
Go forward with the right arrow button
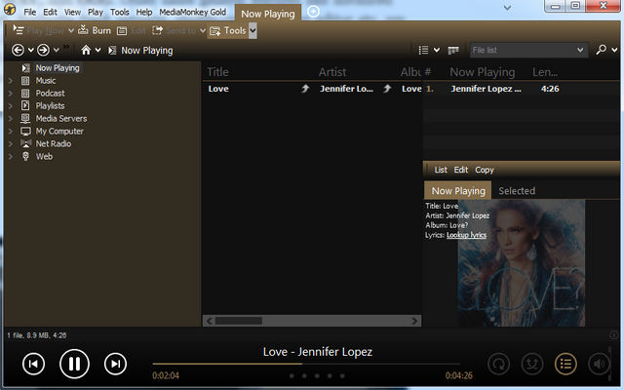coord(43,50)
